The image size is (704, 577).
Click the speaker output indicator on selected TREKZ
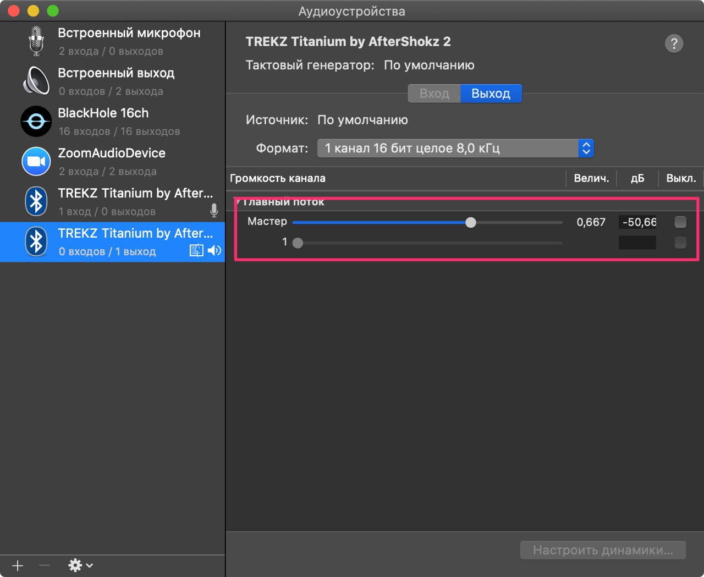(215, 251)
